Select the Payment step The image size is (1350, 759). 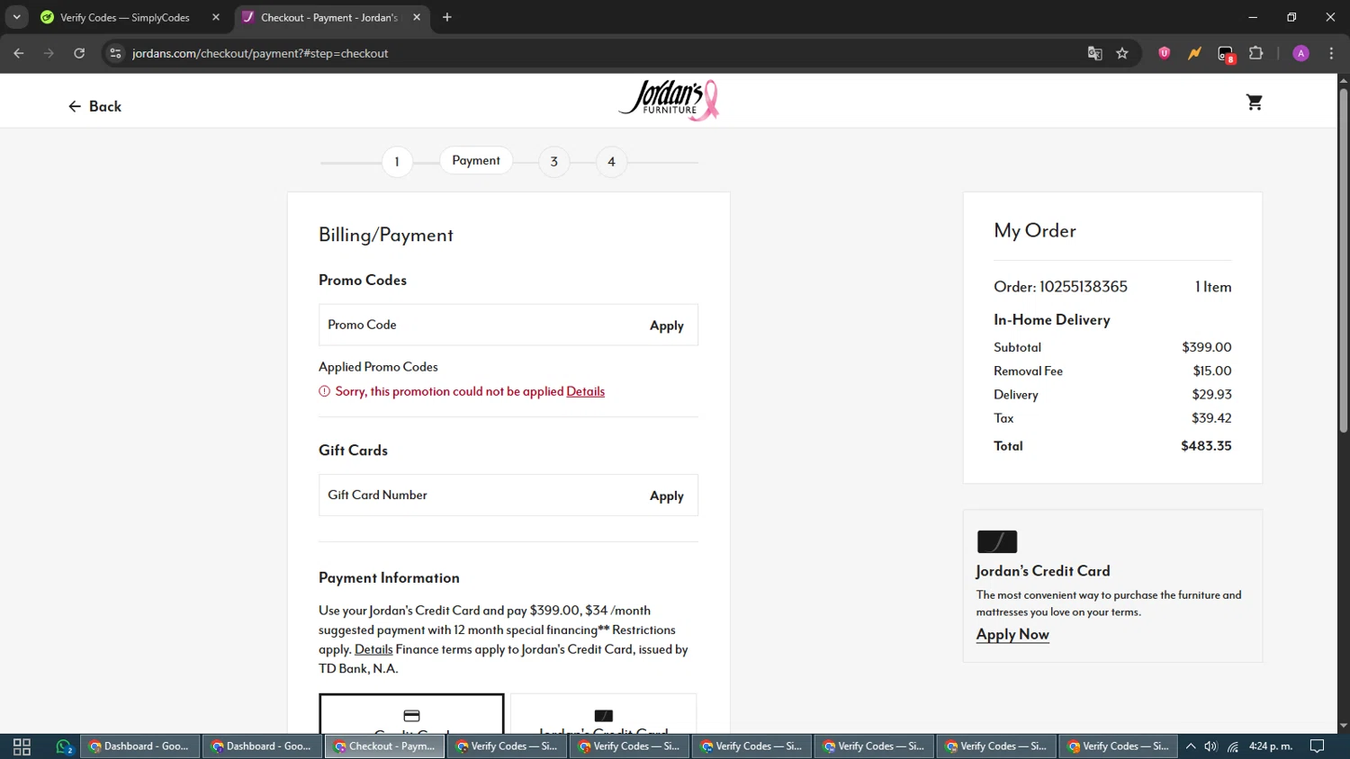[x=476, y=160]
